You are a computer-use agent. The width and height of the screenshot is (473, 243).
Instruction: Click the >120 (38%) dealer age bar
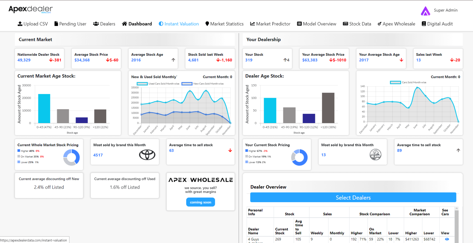pos(328,108)
